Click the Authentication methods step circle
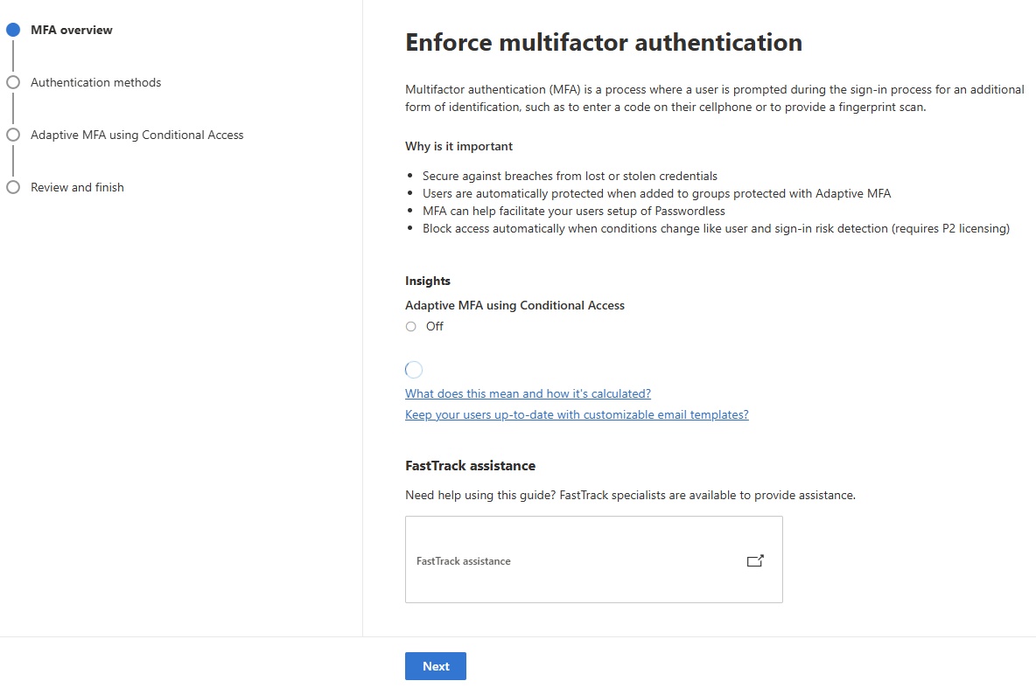1036x688 pixels. click(12, 82)
